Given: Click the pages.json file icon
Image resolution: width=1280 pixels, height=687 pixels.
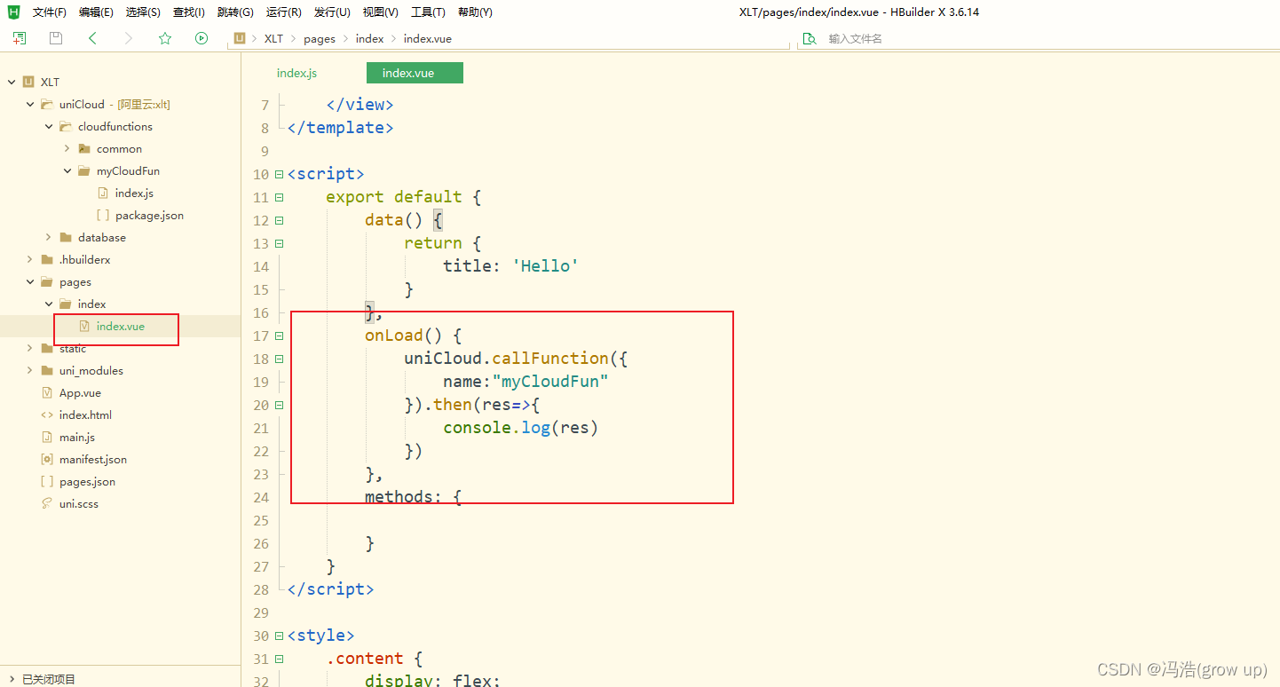Looking at the screenshot, I should pyautogui.click(x=47, y=481).
